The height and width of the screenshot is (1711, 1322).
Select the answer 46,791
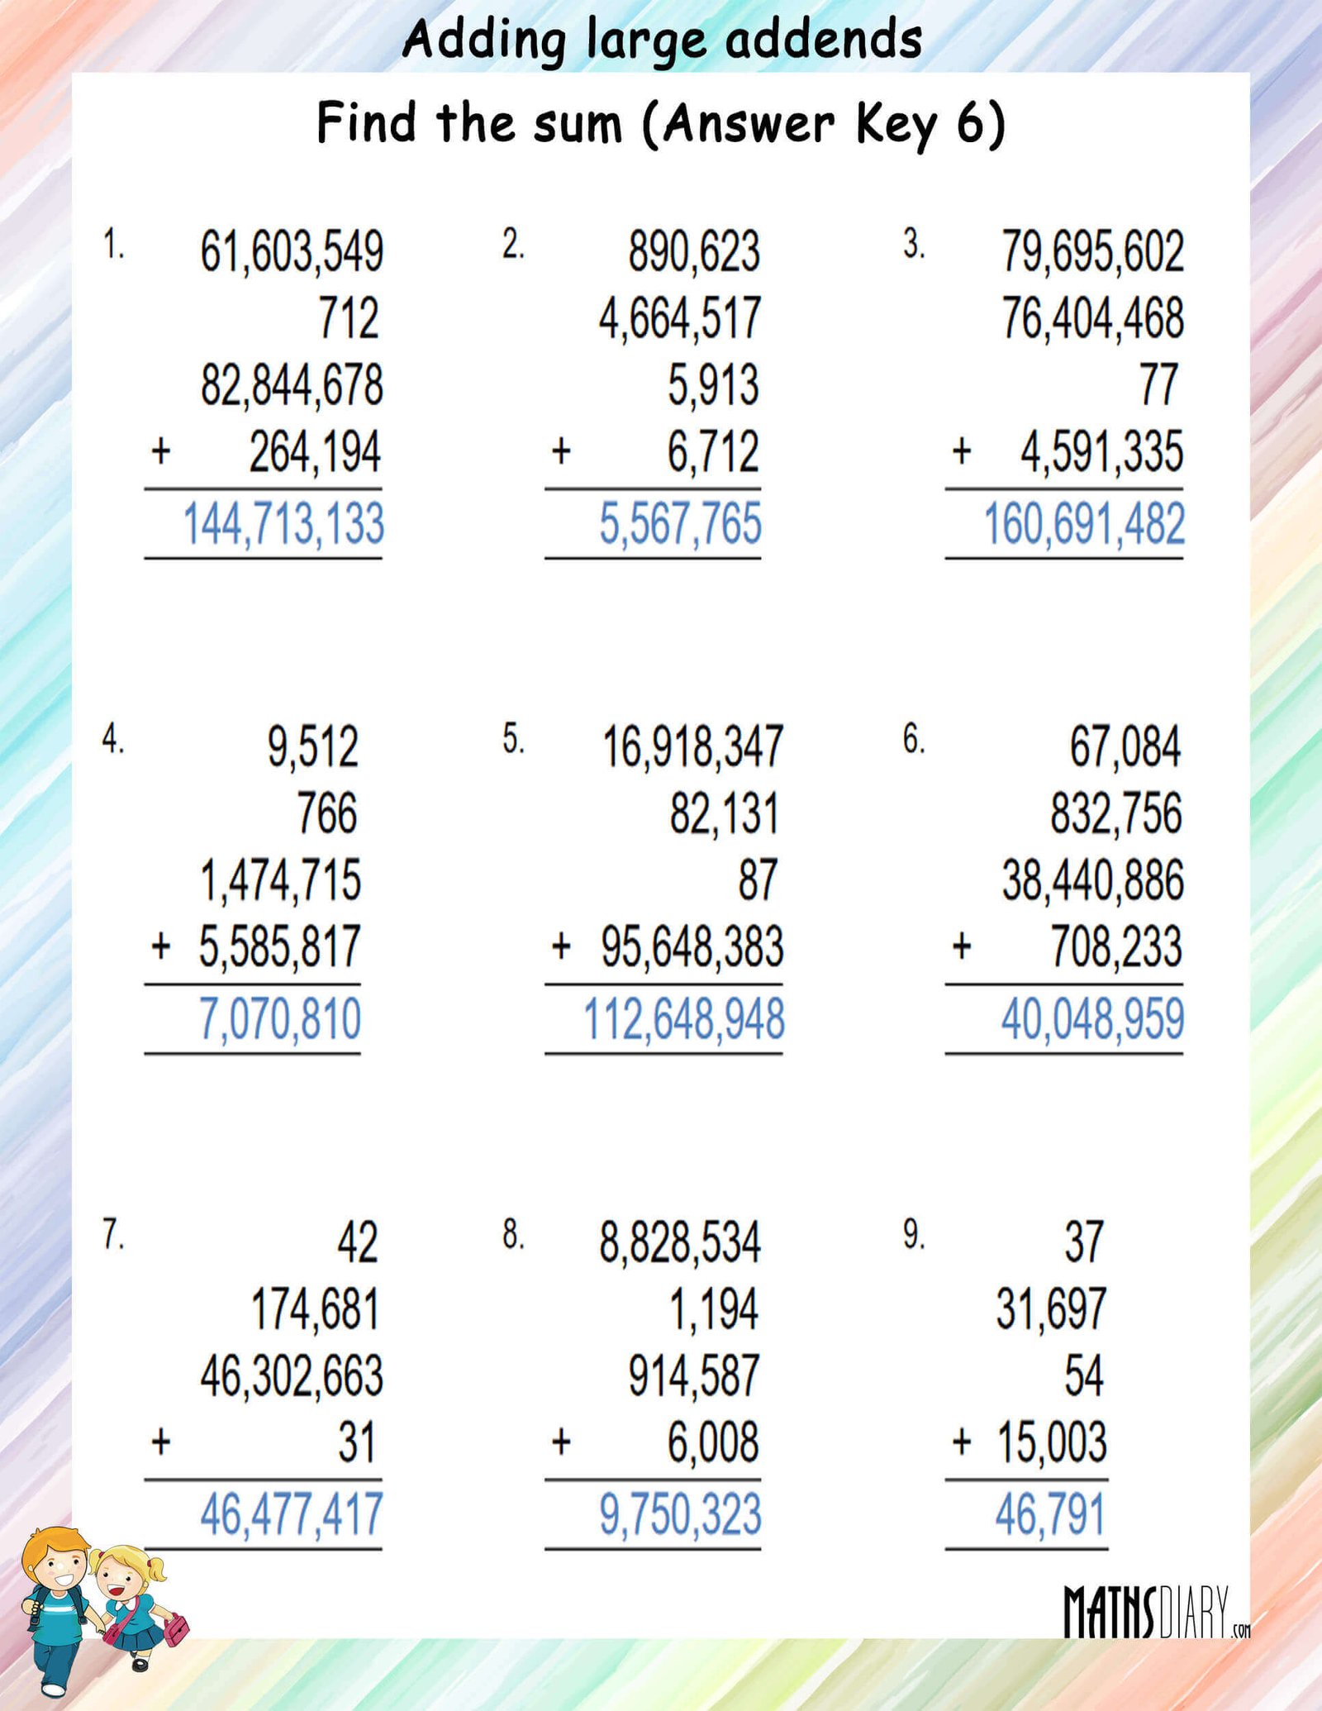1049,1514
